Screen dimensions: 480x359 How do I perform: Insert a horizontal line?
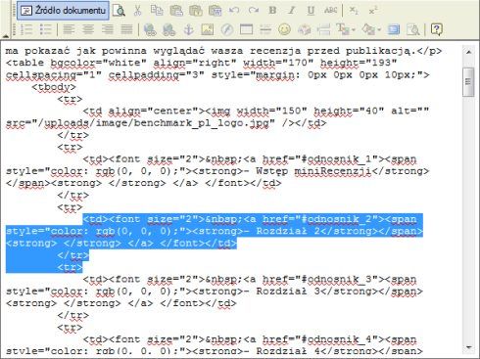click(265, 29)
